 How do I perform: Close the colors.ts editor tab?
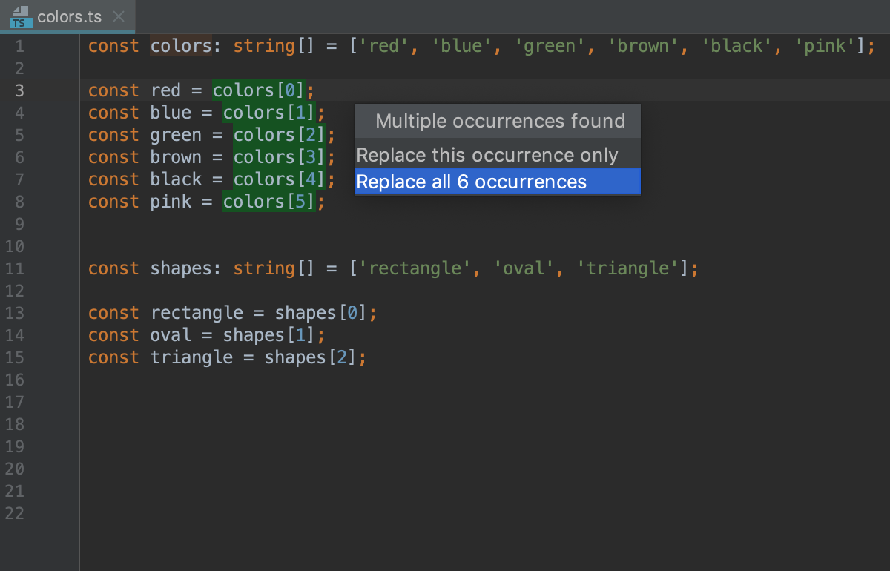(x=119, y=16)
